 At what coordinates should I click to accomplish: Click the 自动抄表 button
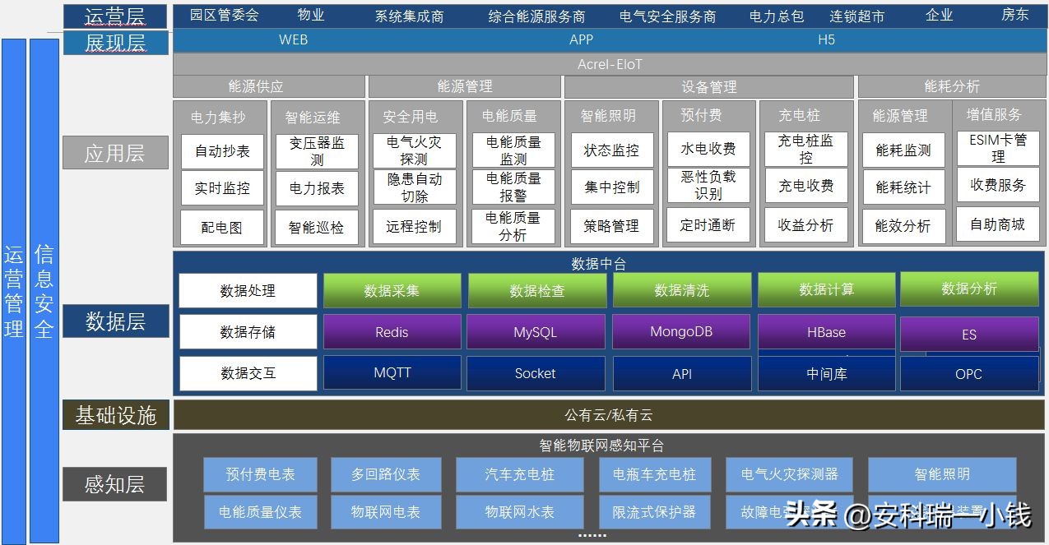220,150
